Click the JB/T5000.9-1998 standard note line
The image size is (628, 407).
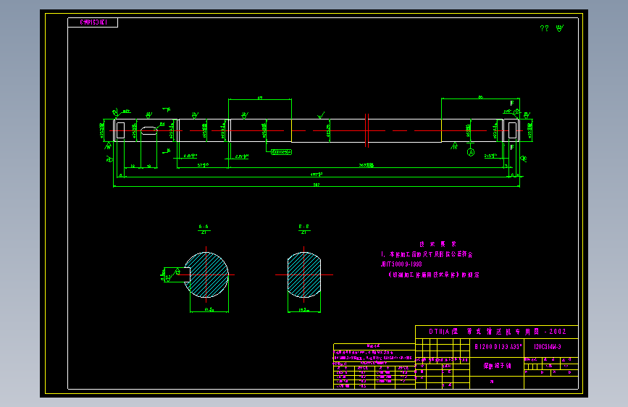click(x=401, y=264)
